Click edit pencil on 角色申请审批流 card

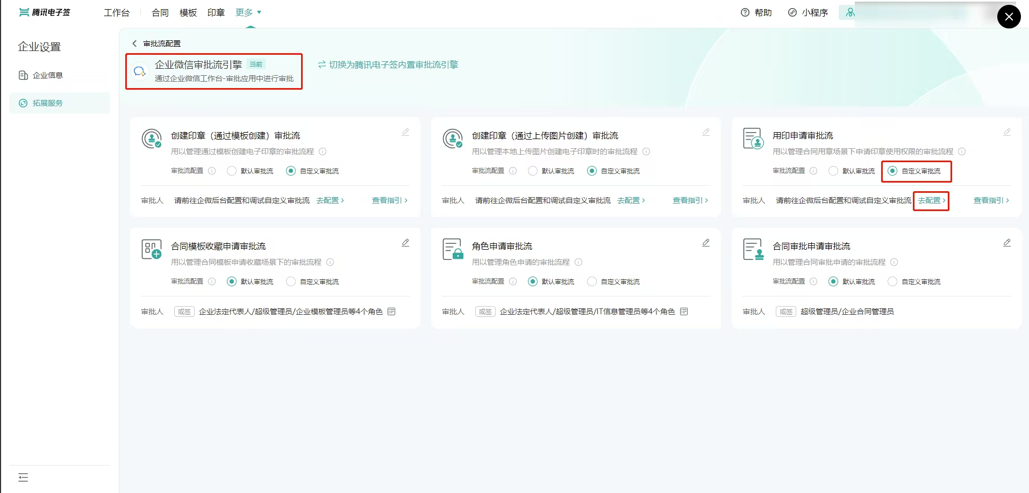[706, 243]
